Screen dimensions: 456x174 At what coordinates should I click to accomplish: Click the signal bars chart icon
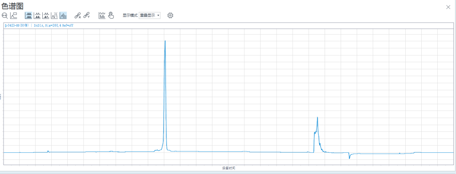[x=102, y=16]
